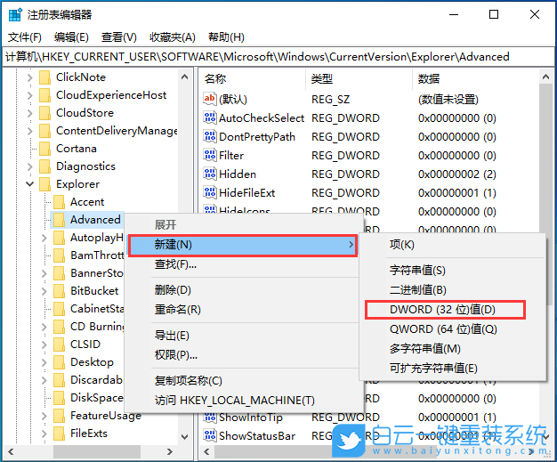Expand the ContentDeliveryManager tree node

tap(30, 131)
